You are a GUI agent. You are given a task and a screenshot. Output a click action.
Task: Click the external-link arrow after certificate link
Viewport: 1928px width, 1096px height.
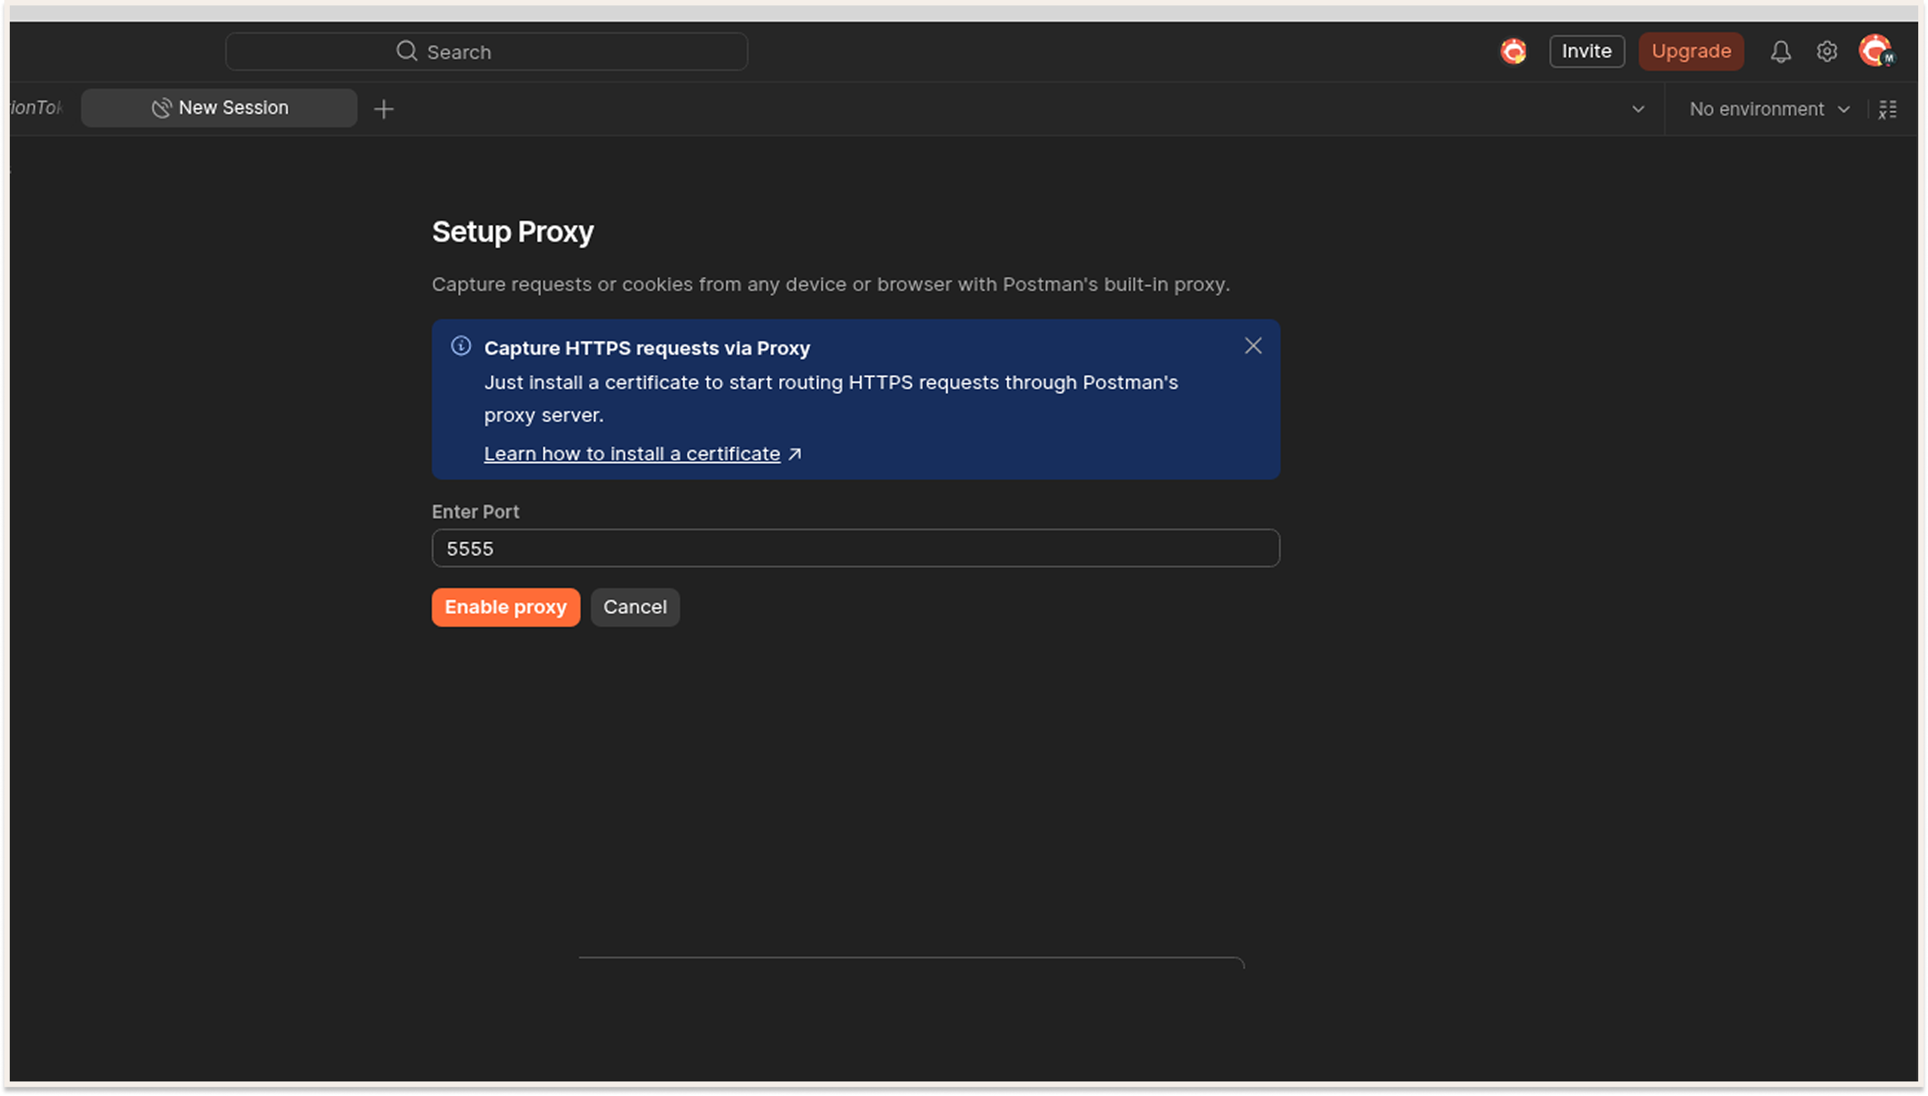795,454
